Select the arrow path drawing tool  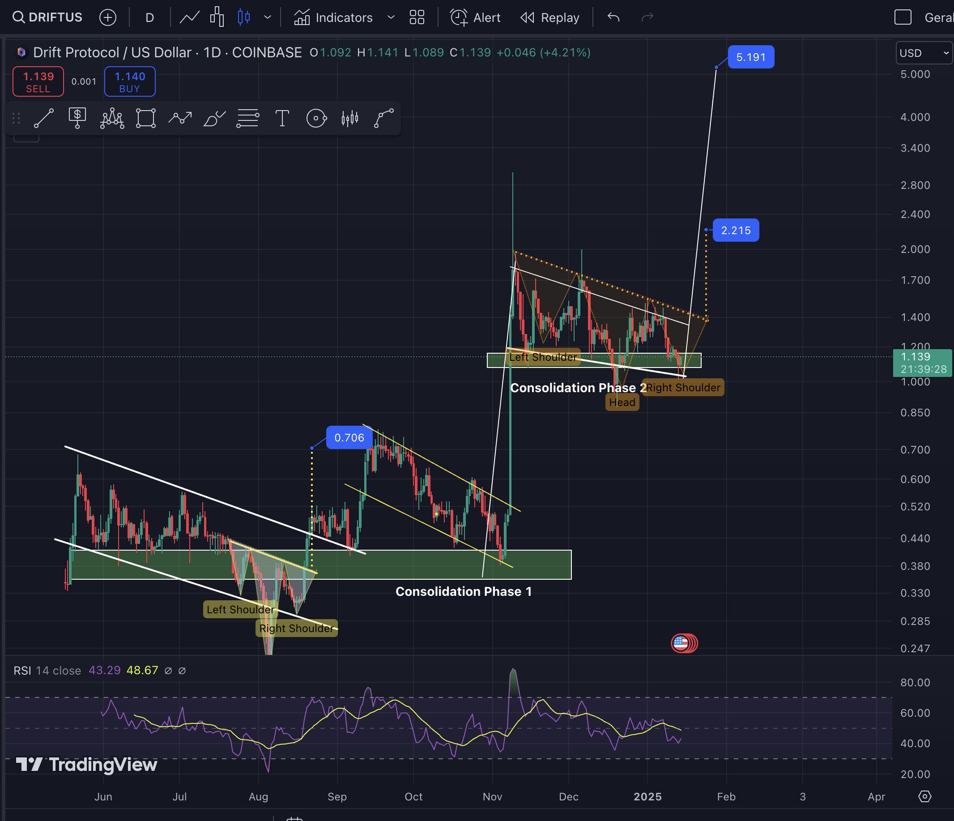(x=180, y=118)
